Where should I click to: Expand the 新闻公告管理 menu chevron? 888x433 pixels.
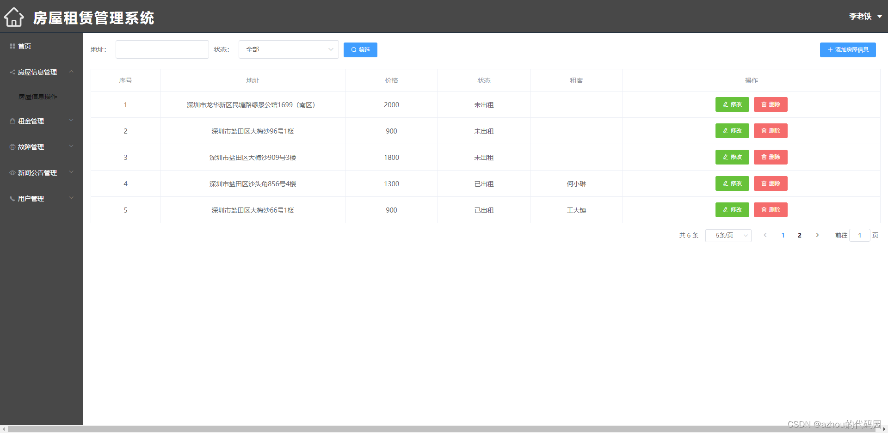point(71,172)
